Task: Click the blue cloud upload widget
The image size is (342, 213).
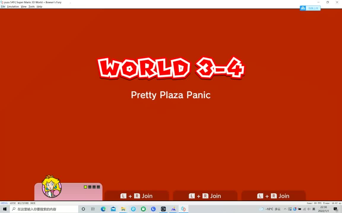Action: coord(310,8)
